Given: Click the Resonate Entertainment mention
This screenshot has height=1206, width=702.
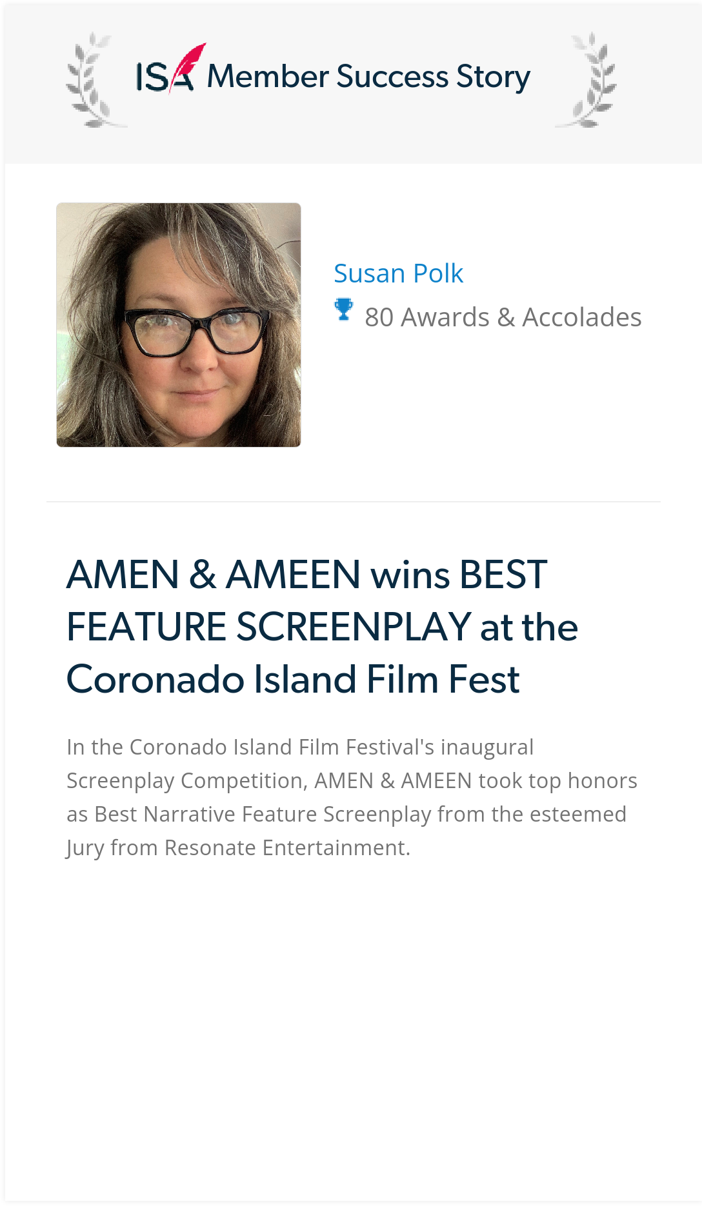Looking at the screenshot, I should (287, 847).
